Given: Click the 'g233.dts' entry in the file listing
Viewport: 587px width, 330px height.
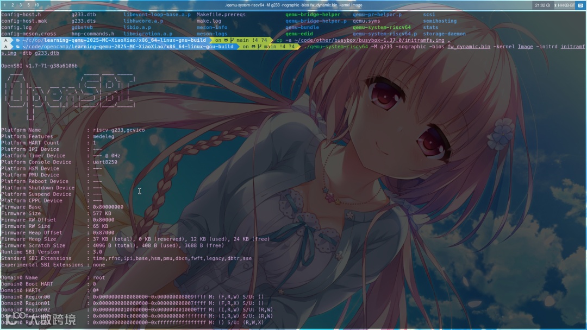Looking at the screenshot, I should pos(84,21).
